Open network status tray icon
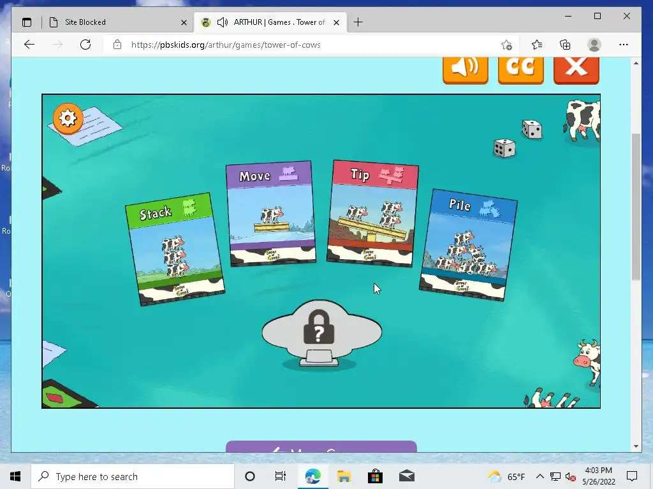 [x=555, y=476]
